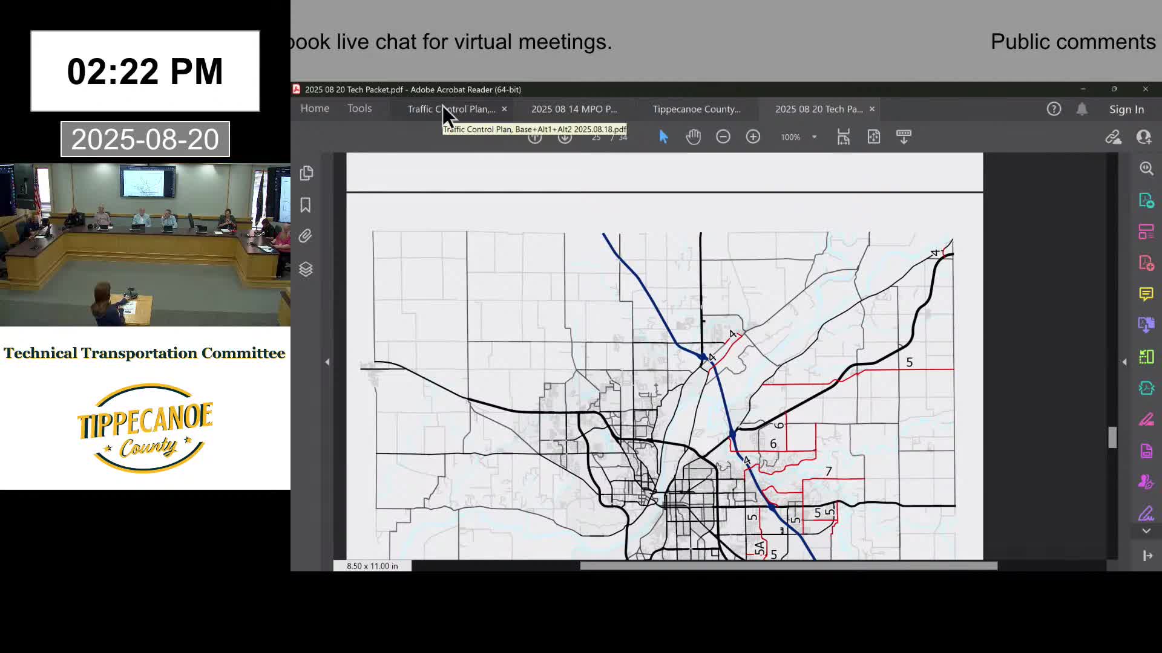
Task: Expand more tools chevron in right sidebar
Action: (1146, 531)
